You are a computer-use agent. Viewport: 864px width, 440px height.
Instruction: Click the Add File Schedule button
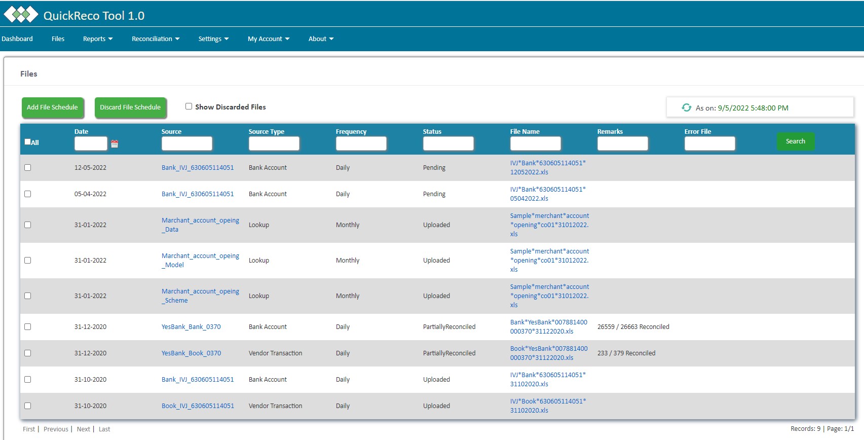pyautogui.click(x=52, y=107)
